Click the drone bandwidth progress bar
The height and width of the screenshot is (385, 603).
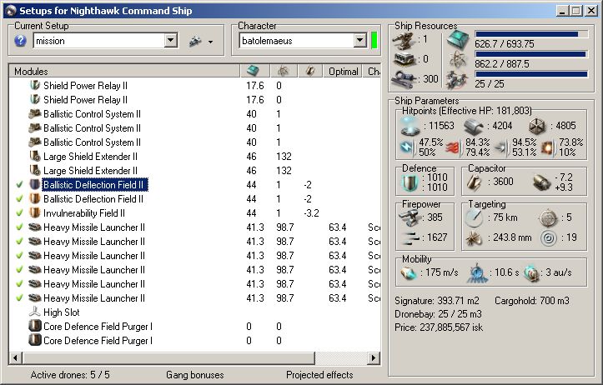coord(531,74)
